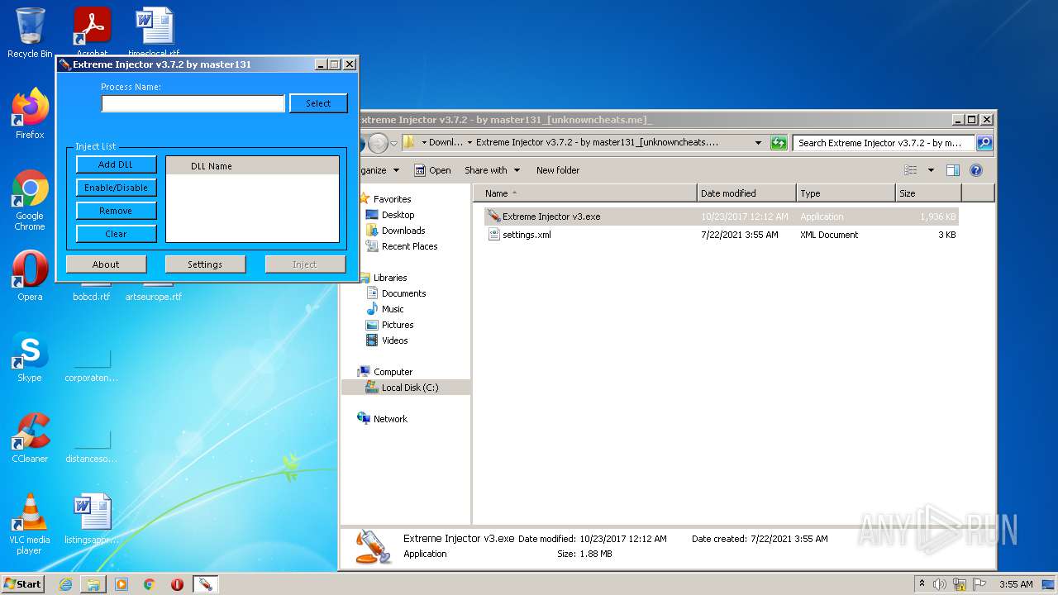Click Extreme Injector taskbar icon

pyautogui.click(x=205, y=584)
